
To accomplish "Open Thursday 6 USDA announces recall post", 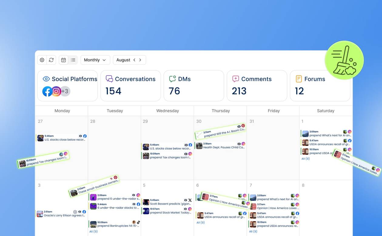I will [x=221, y=215].
